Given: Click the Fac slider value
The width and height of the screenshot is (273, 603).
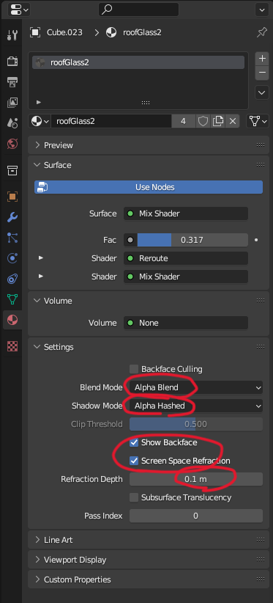Looking at the screenshot, I should 192,240.
